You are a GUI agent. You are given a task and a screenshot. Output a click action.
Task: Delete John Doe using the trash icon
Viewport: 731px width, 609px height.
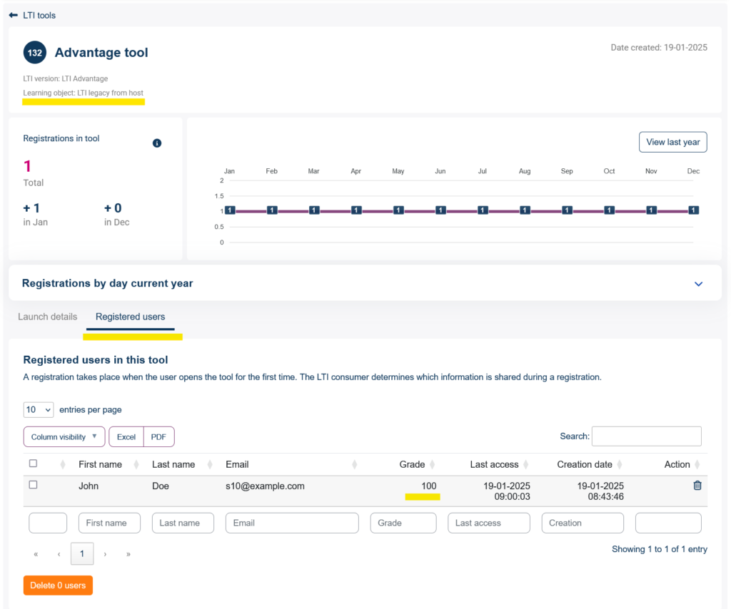click(x=697, y=485)
